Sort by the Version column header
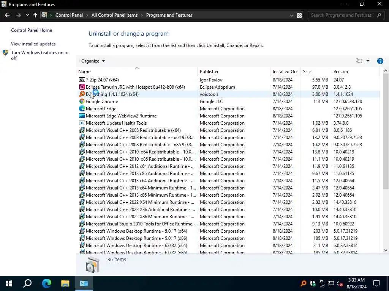This screenshot has width=389, height=291. [x=355, y=71]
